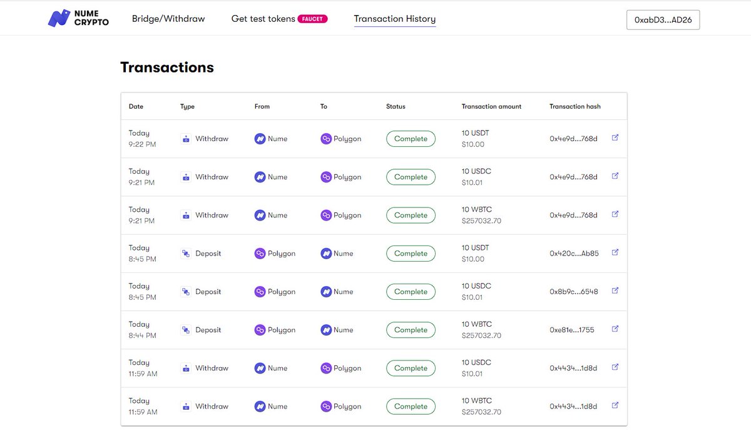Click the Transaction amount column header
The image size is (751, 431).
491,106
